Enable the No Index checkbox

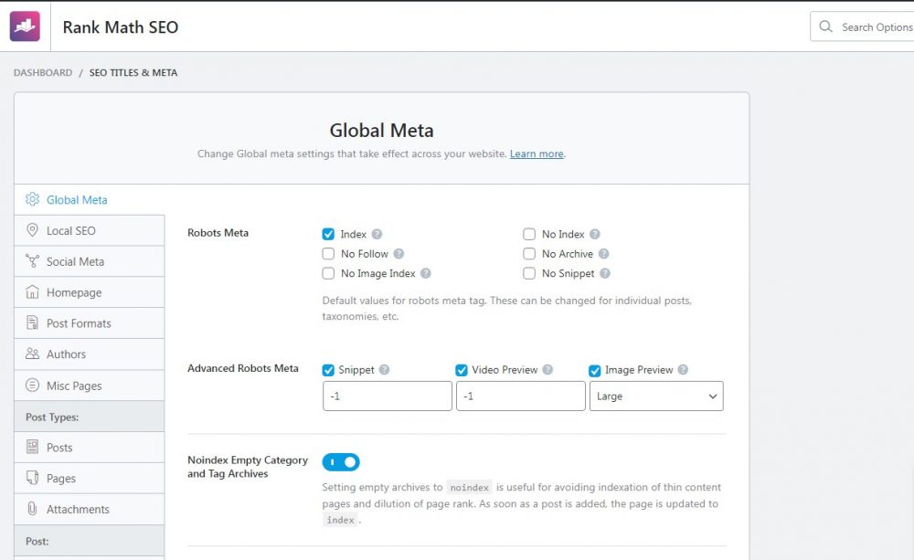pyautogui.click(x=529, y=235)
